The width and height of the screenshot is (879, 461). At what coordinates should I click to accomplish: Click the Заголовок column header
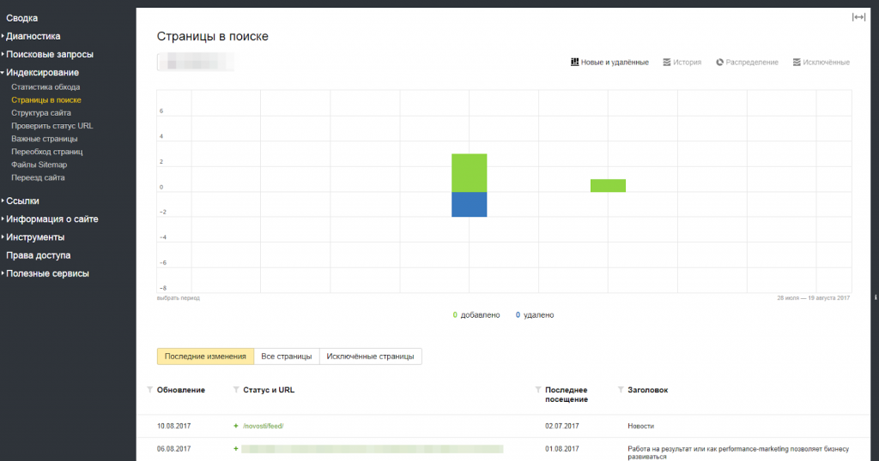coord(647,390)
